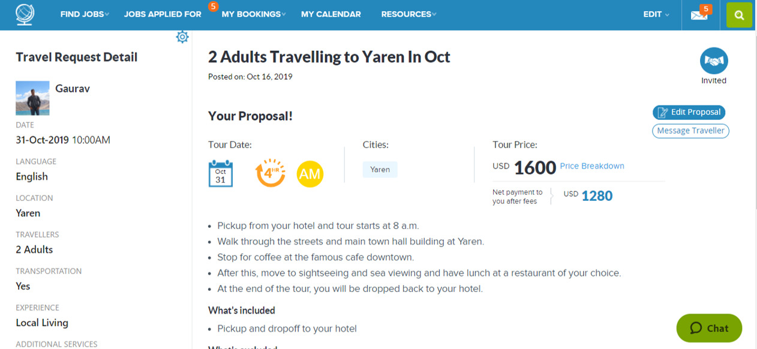The width and height of the screenshot is (757, 349).
Task: Go to Jobs Applied For
Action: [x=163, y=14]
